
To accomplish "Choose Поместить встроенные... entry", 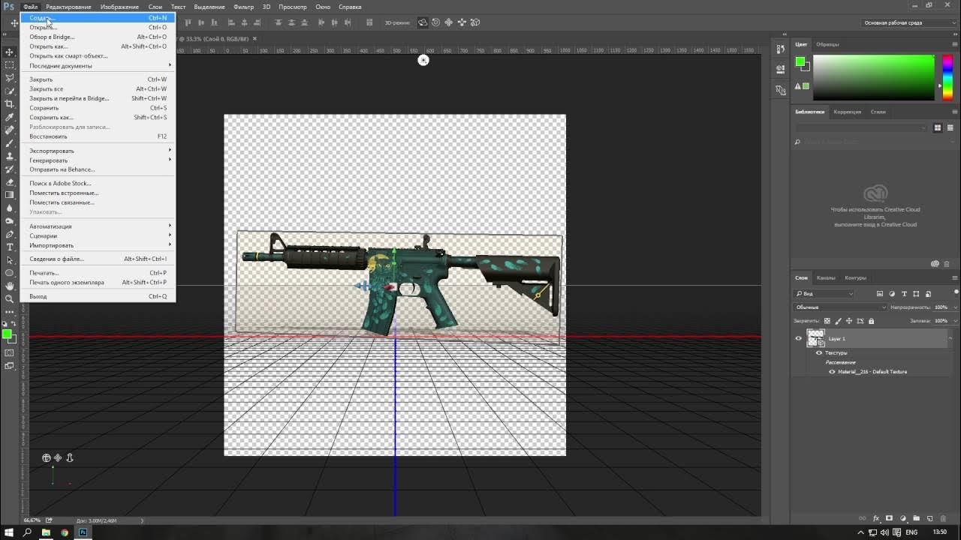I will 99,193.
